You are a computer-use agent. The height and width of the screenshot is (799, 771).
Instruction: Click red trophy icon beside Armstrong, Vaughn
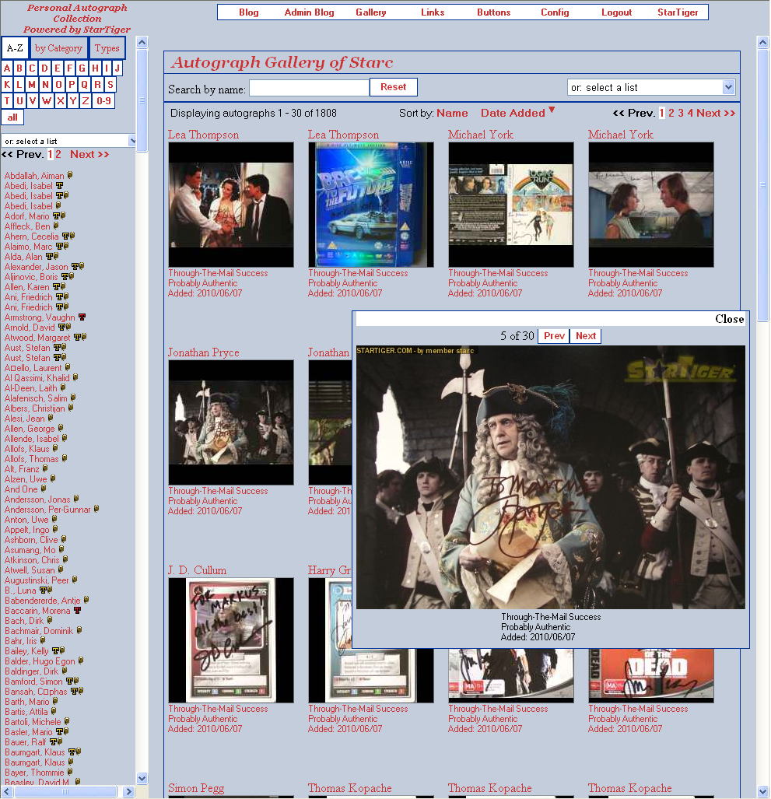82,317
